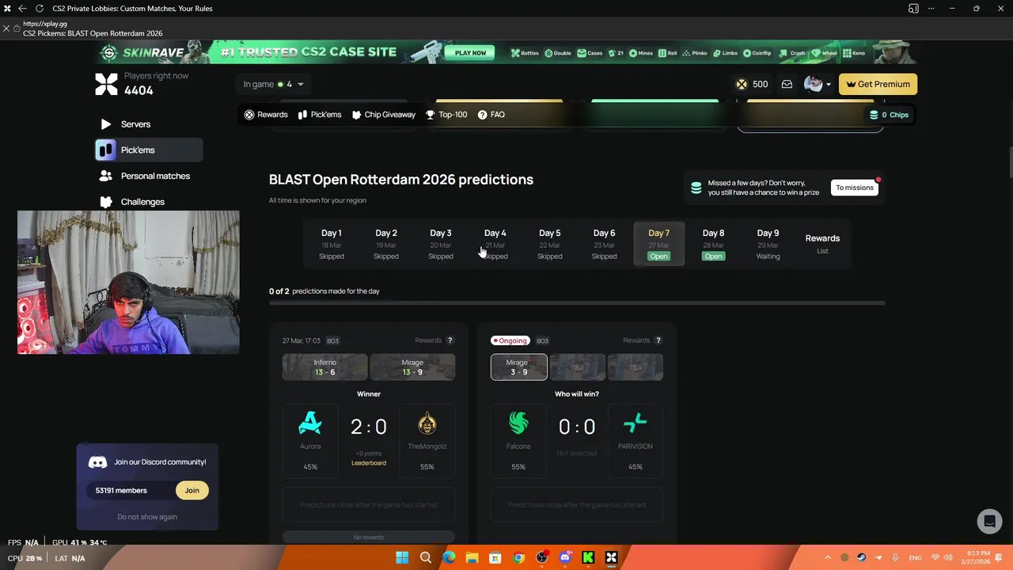Click the ENG language indicator
This screenshot has height=570, width=1013.
[x=916, y=558]
